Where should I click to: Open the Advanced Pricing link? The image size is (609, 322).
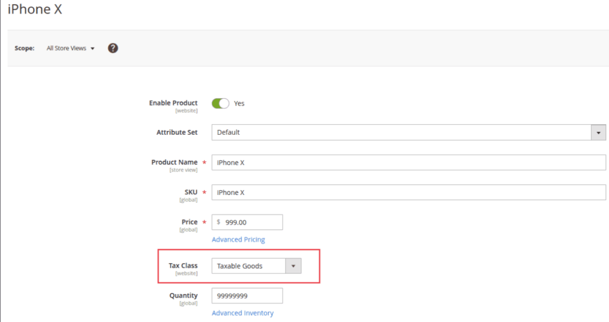[238, 239]
